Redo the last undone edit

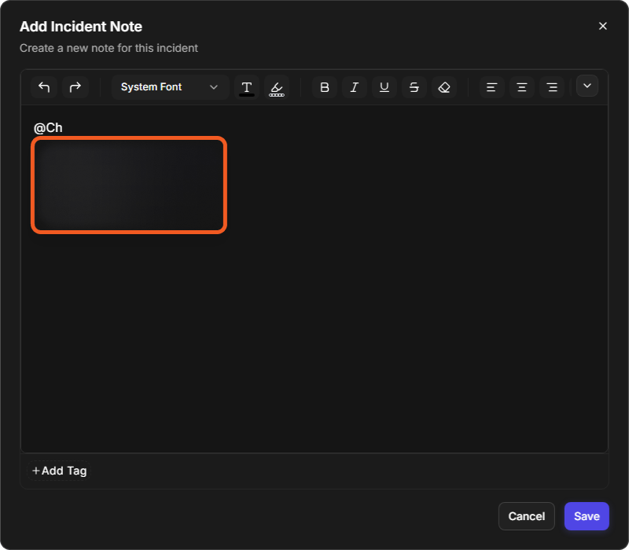(x=75, y=87)
